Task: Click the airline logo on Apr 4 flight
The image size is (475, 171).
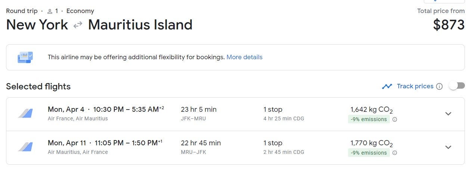Action: [x=25, y=113]
